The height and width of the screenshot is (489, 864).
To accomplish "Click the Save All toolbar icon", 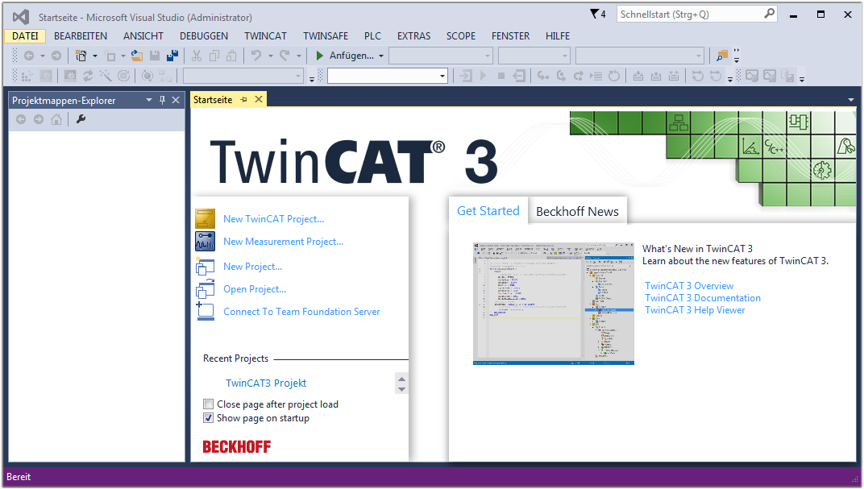I will 172,56.
